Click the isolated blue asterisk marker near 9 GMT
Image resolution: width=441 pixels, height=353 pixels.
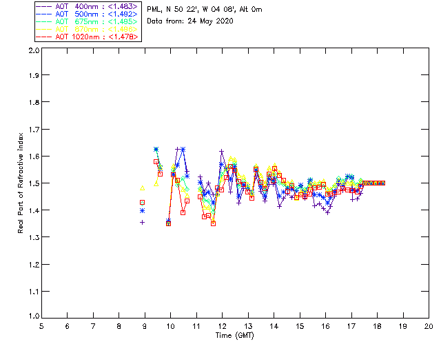[143, 211]
